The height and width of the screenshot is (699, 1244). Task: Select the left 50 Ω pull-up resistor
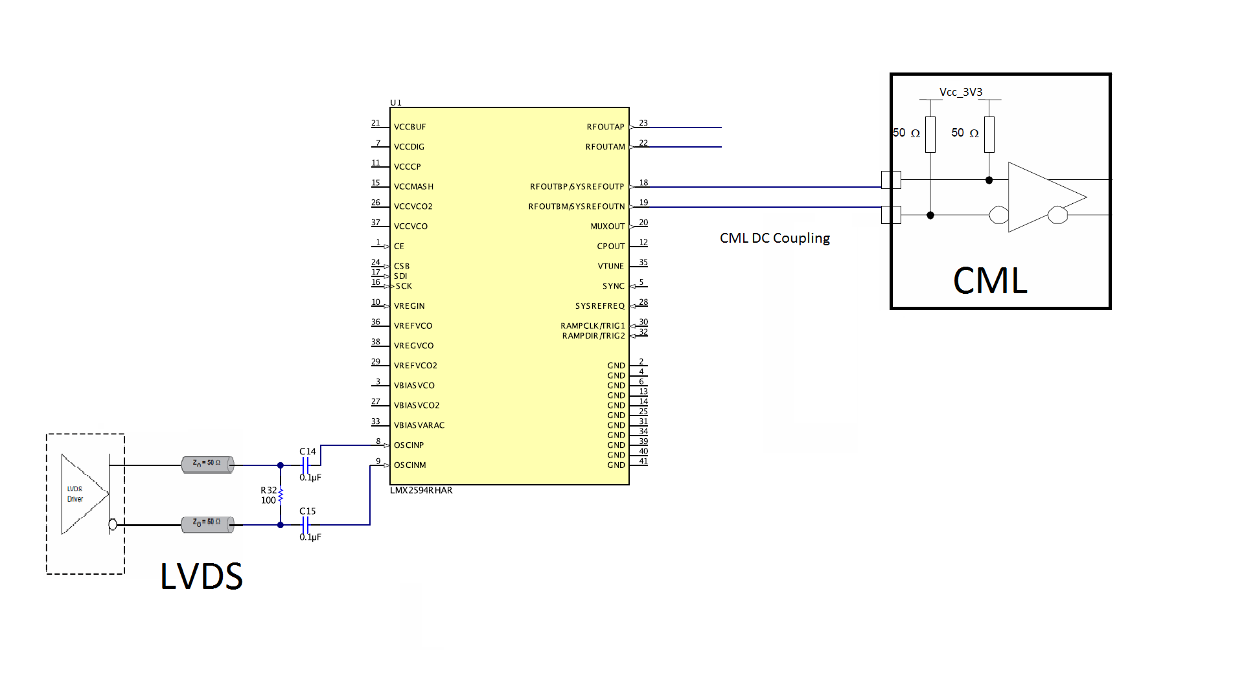click(930, 134)
